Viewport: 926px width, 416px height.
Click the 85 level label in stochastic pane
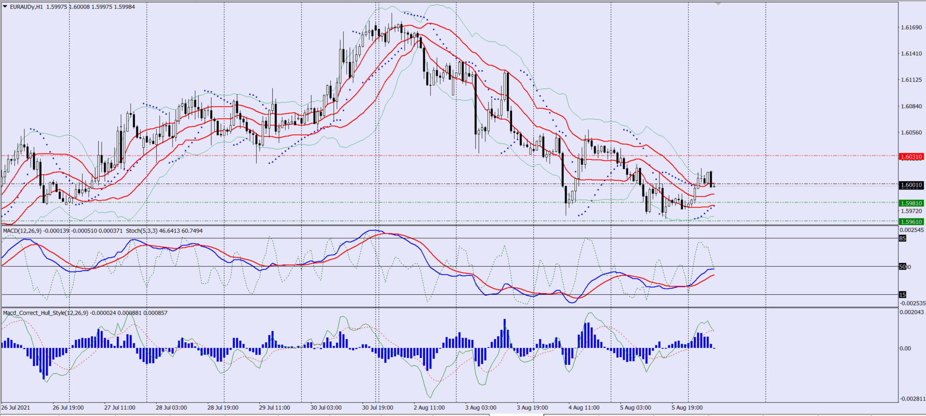(902, 239)
